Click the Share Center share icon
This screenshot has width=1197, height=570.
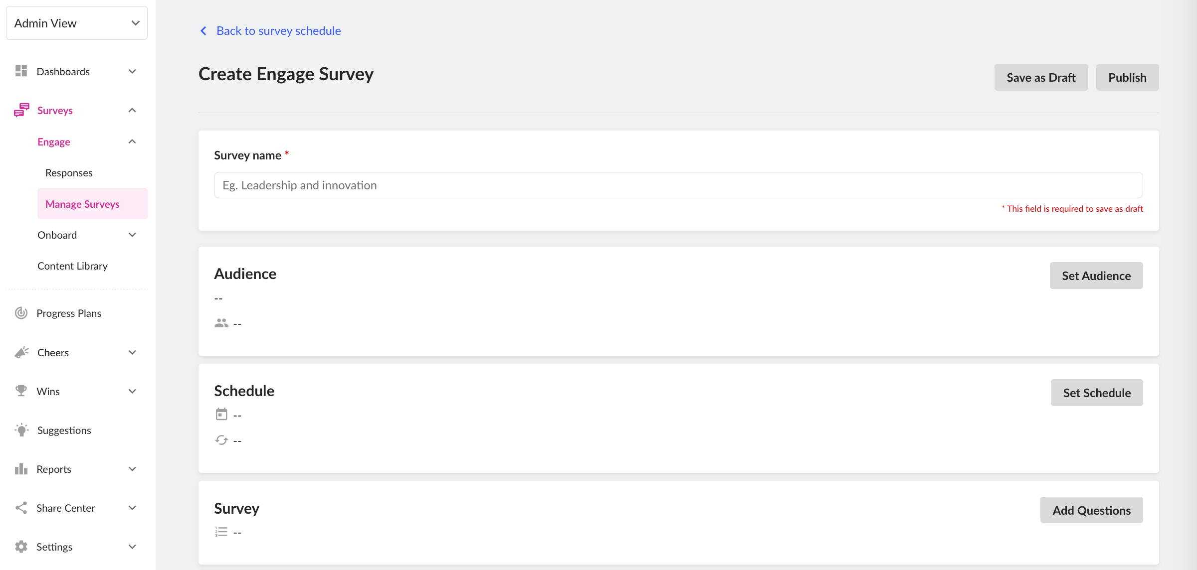pos(21,508)
